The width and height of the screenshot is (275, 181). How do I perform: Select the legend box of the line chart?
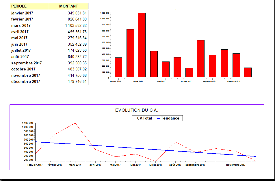pyautogui.click(x=157, y=118)
